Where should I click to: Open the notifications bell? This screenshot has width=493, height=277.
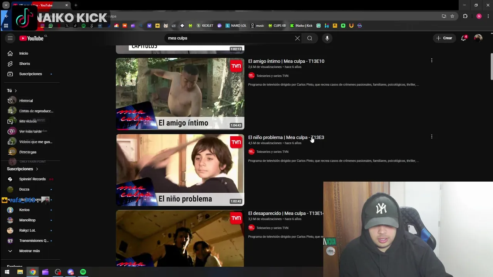(x=464, y=38)
